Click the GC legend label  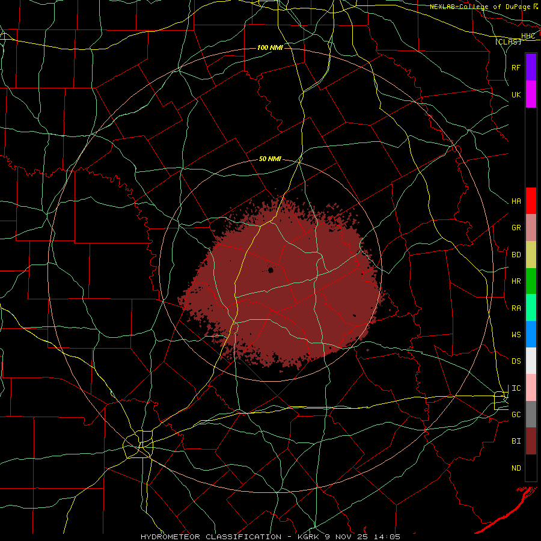point(516,414)
